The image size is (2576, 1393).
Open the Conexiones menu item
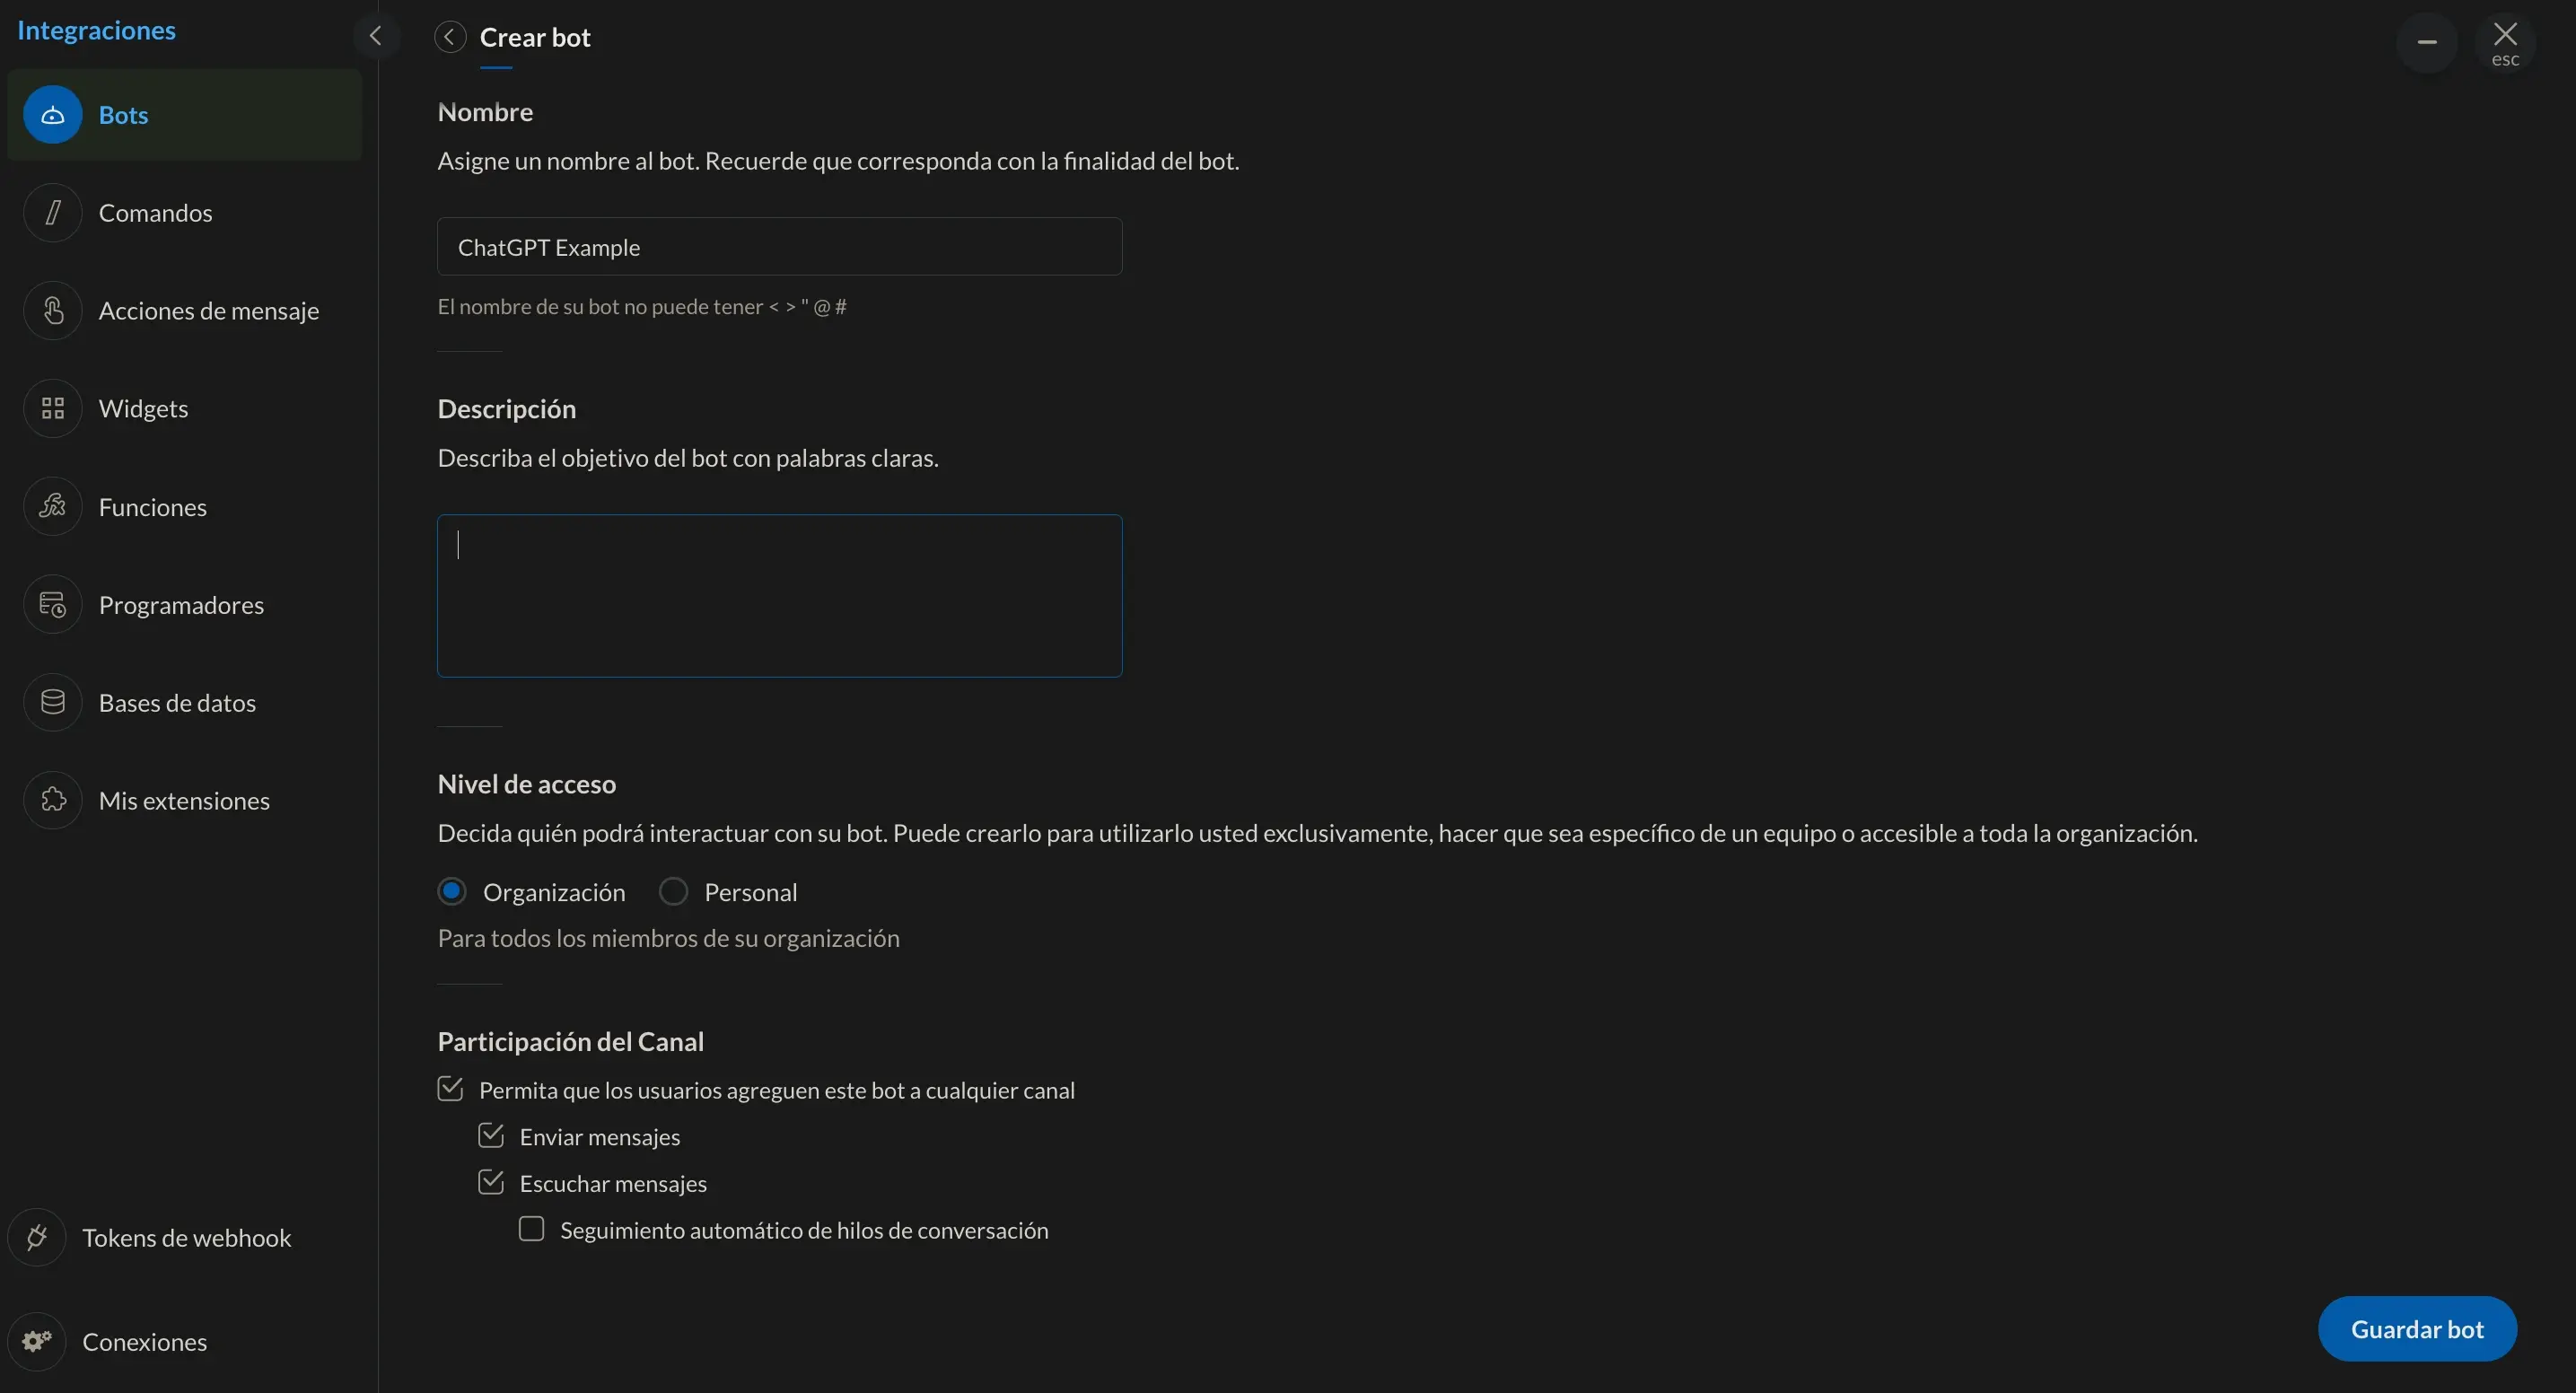(x=144, y=1342)
